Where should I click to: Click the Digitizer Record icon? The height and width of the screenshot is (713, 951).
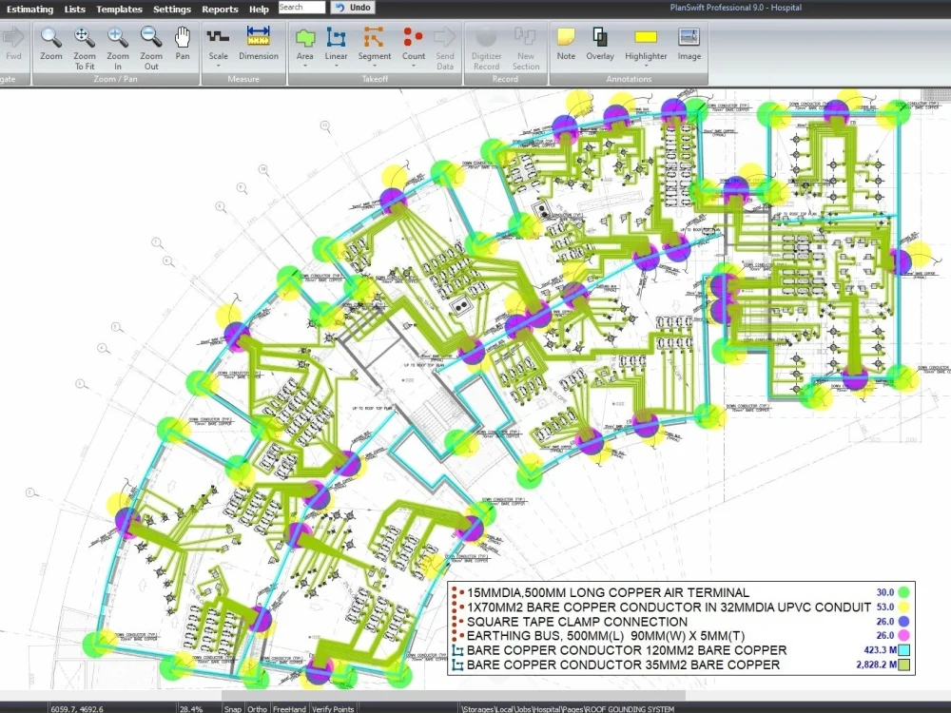tap(486, 38)
